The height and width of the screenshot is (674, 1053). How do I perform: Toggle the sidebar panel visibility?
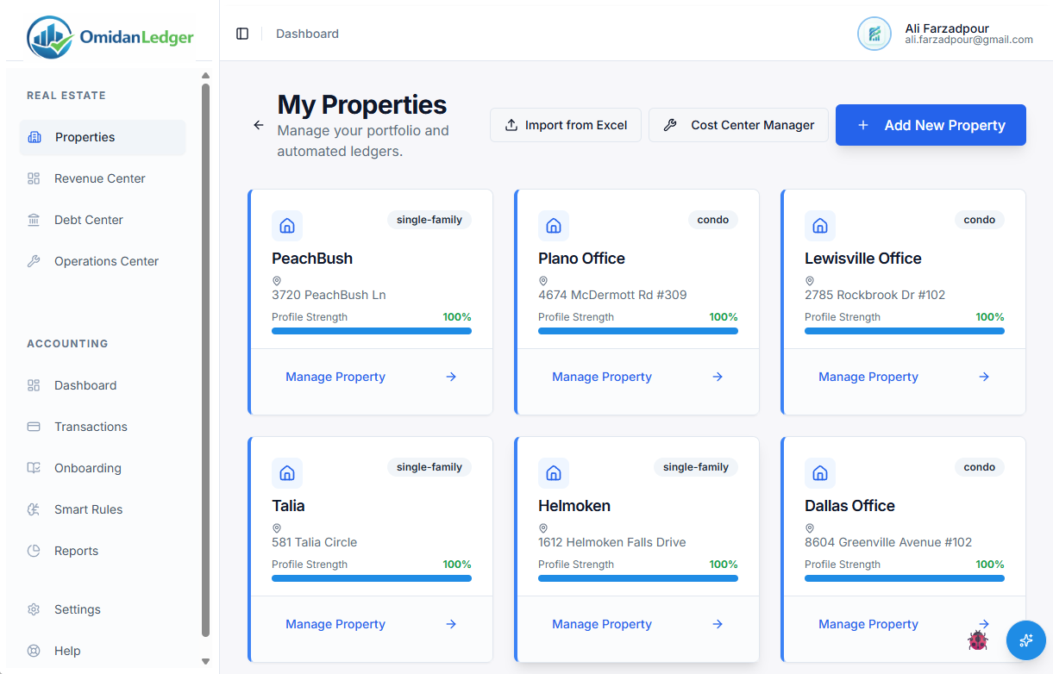click(242, 34)
